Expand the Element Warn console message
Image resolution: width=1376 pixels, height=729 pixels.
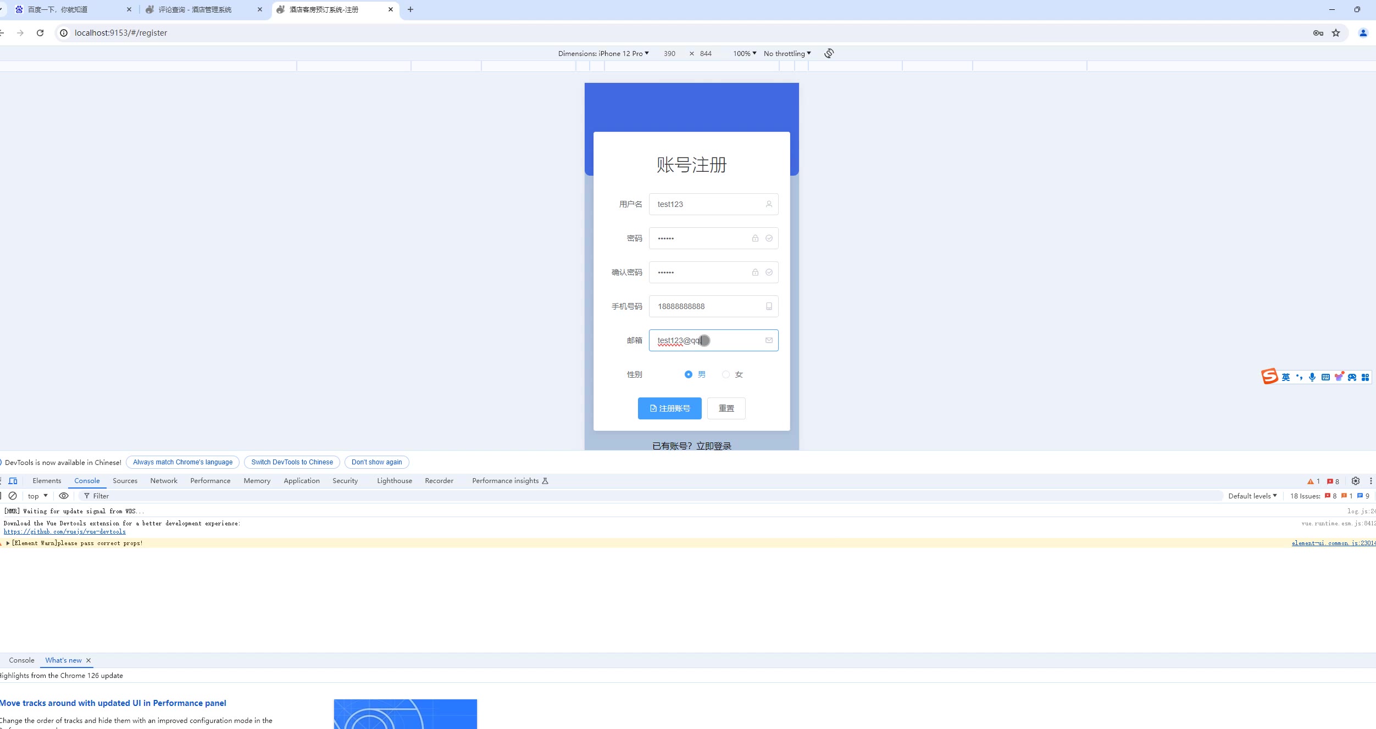[8, 543]
